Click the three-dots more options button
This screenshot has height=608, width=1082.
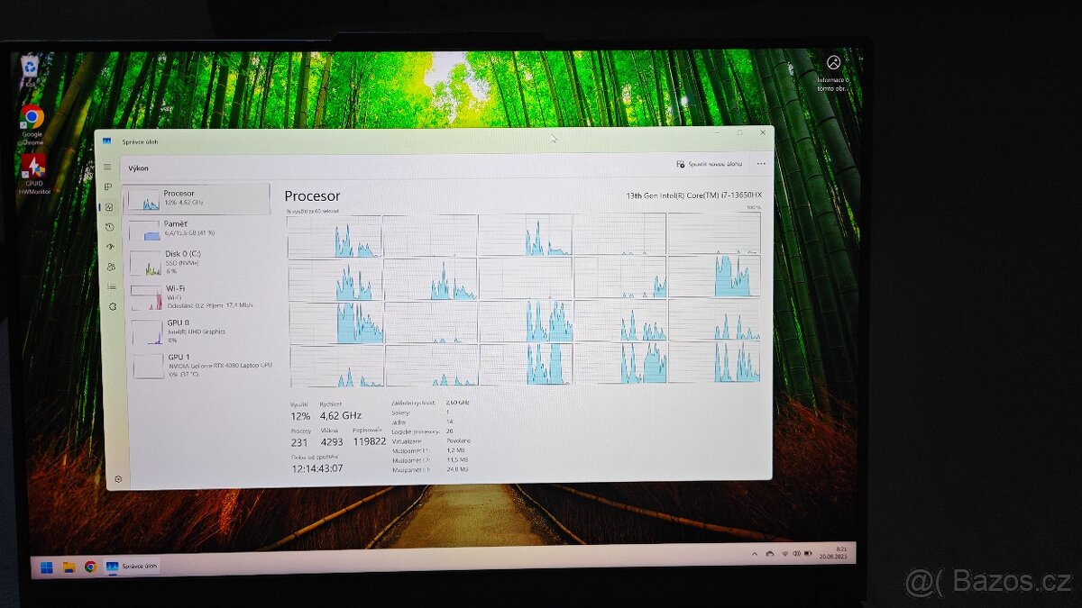[761, 164]
